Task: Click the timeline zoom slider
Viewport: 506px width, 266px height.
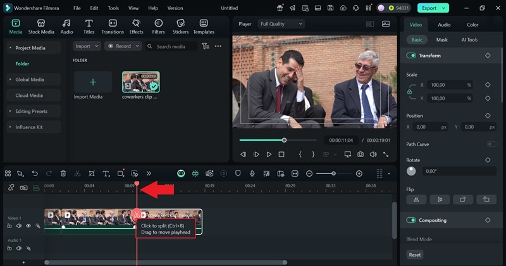Action: (x=334, y=174)
